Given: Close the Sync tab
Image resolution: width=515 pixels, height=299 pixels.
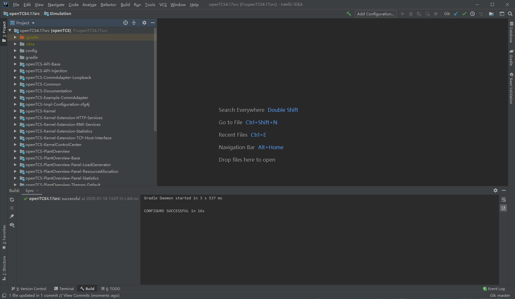Looking at the screenshot, I should tap(37, 191).
